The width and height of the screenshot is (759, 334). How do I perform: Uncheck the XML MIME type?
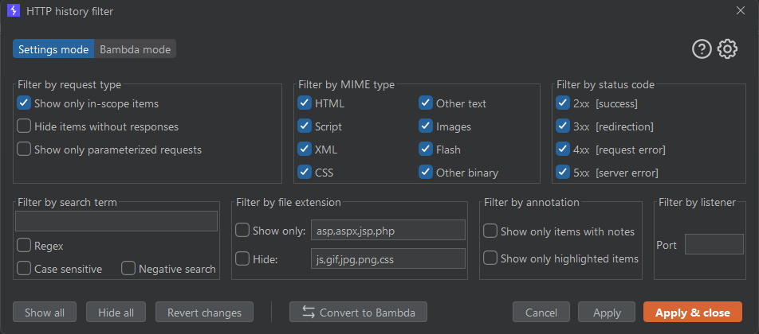305,150
